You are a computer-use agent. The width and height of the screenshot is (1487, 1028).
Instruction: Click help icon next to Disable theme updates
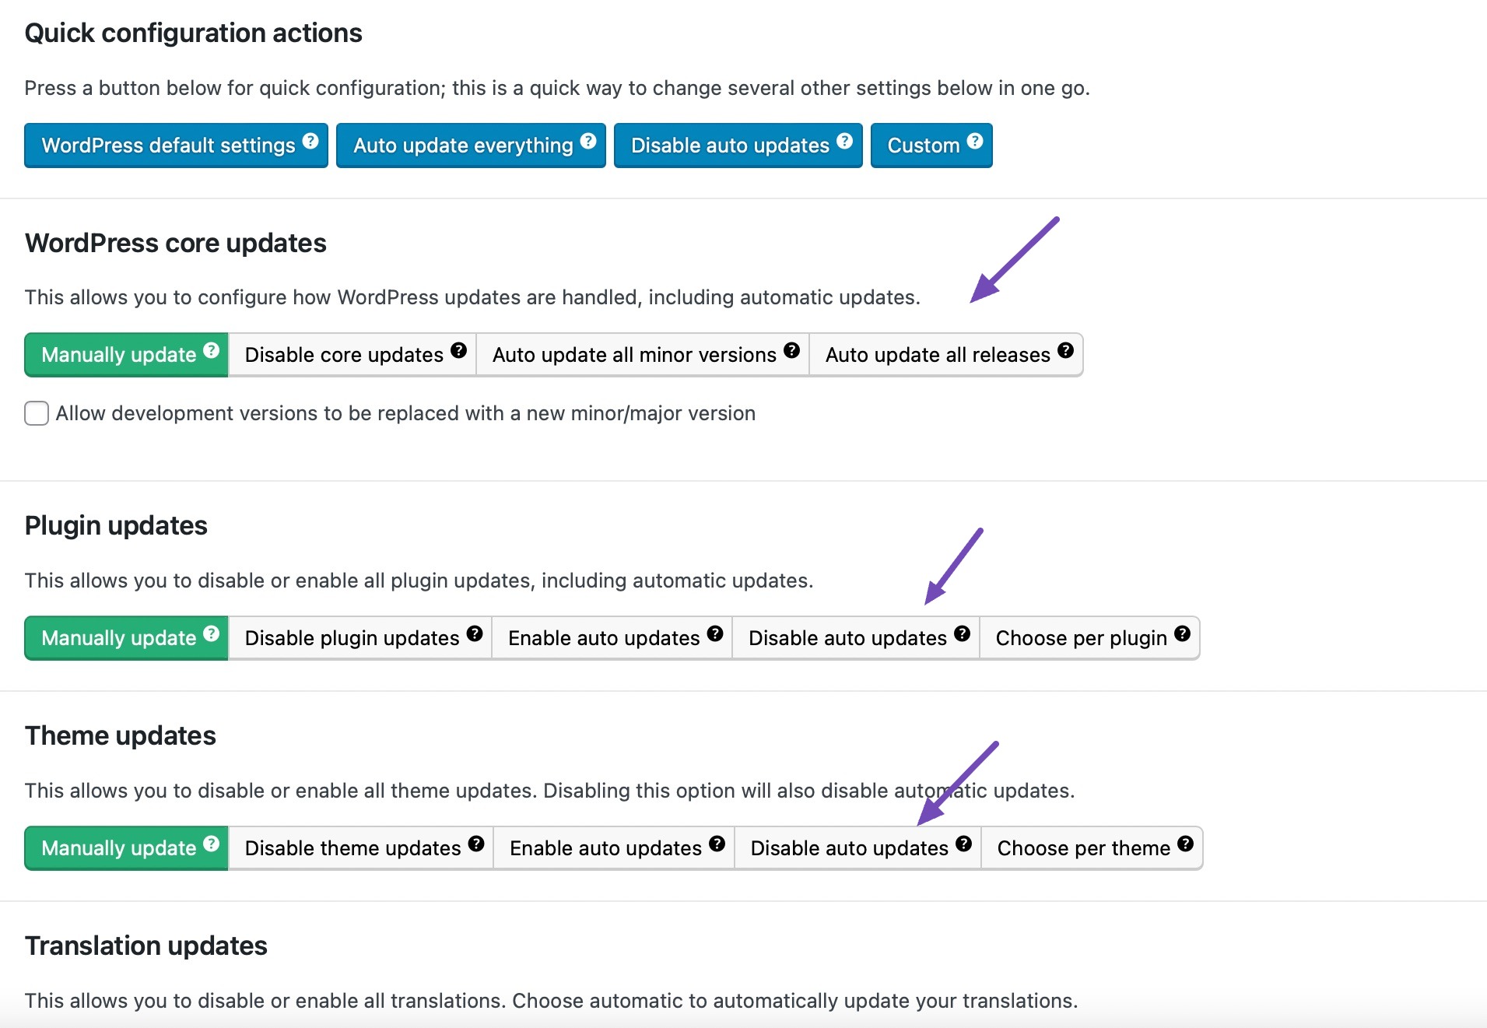477,844
